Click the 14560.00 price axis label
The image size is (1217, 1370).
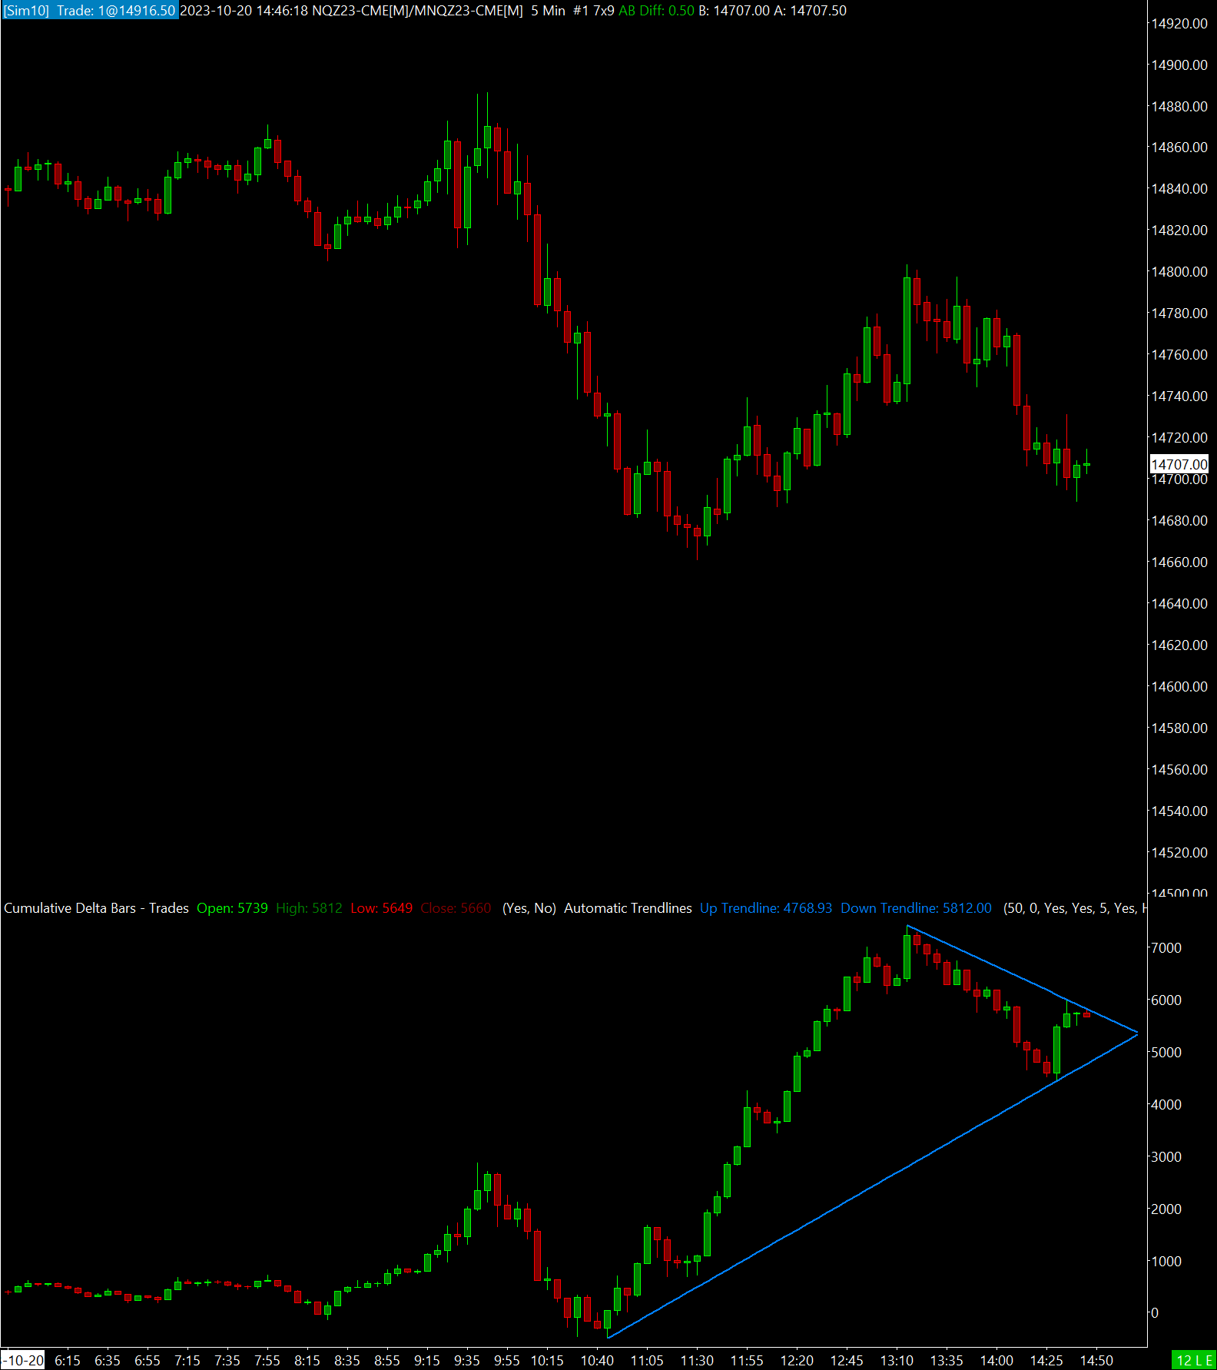(x=1179, y=770)
